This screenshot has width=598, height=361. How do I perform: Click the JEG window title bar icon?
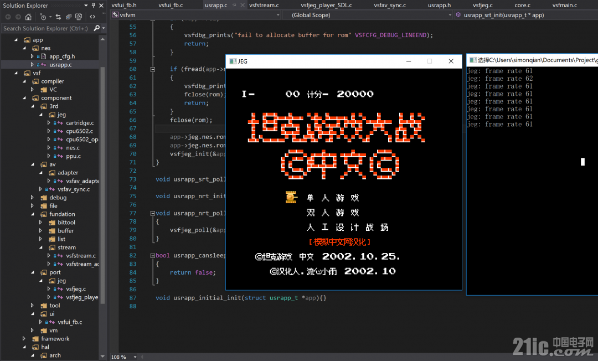coord(233,61)
